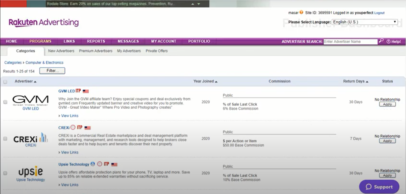Click the GVM LED link under the logo
406x194 pixels.
31,109
